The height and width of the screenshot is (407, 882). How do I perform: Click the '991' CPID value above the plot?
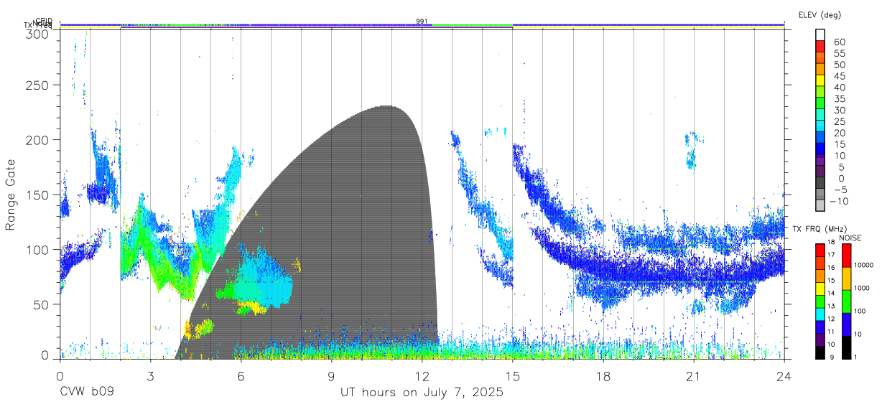tap(422, 21)
